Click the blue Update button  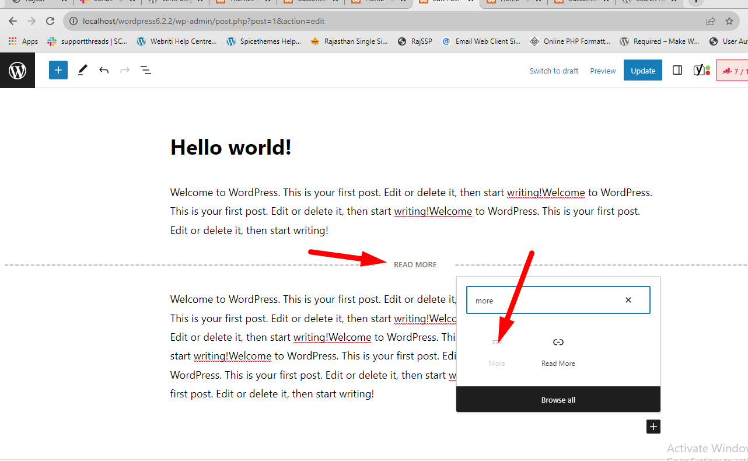point(643,71)
